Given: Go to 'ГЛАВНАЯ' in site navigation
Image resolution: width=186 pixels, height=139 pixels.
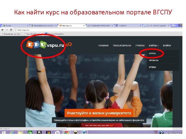Looking at the screenshot, I should pyautogui.click(x=103, y=46).
